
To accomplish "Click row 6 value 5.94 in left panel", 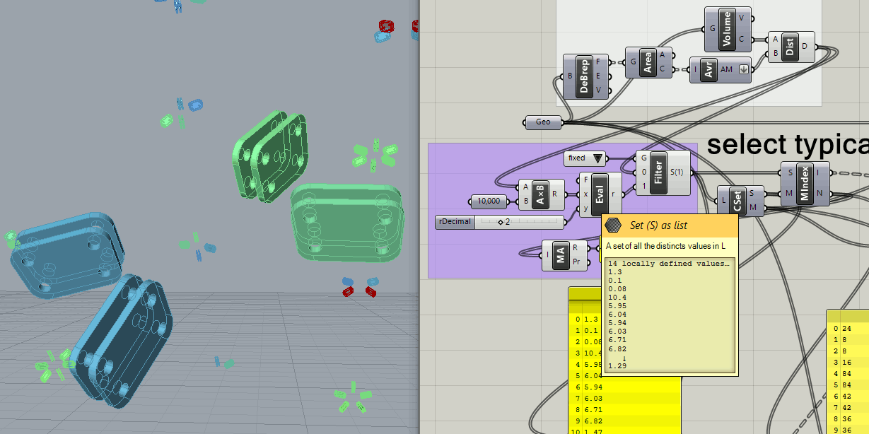I will coord(593,387).
